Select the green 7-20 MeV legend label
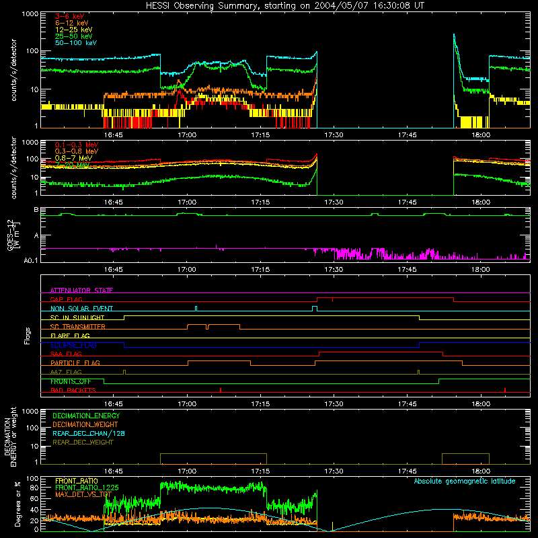This screenshot has height=538, width=538. tap(72, 165)
